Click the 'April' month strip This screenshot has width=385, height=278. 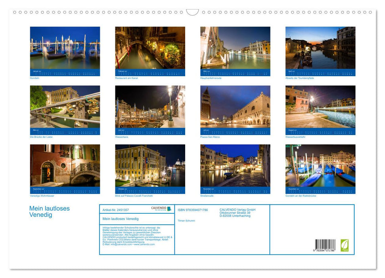coord(320,73)
